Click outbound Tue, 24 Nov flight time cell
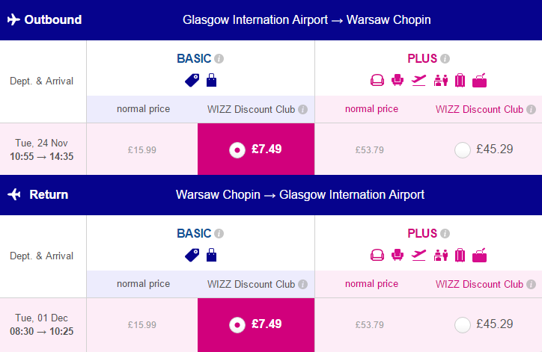 [x=42, y=149]
